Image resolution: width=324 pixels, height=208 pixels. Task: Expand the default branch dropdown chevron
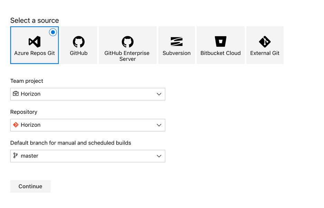coord(159,156)
